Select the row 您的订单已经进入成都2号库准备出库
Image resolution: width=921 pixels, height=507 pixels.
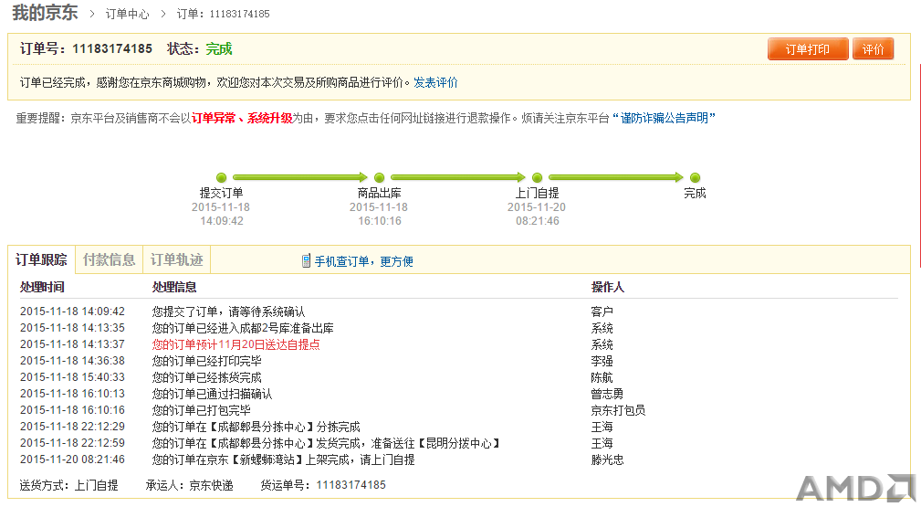tap(458, 328)
